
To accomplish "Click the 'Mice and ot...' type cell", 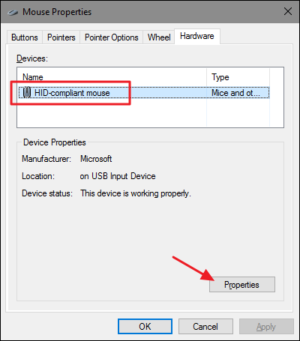I will coord(235,93).
